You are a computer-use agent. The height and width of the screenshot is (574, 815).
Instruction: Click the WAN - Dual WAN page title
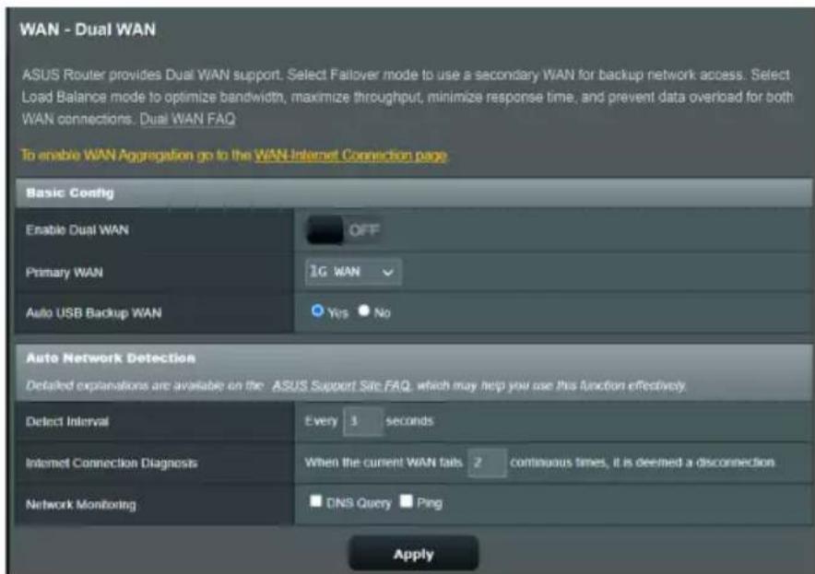pos(88,29)
